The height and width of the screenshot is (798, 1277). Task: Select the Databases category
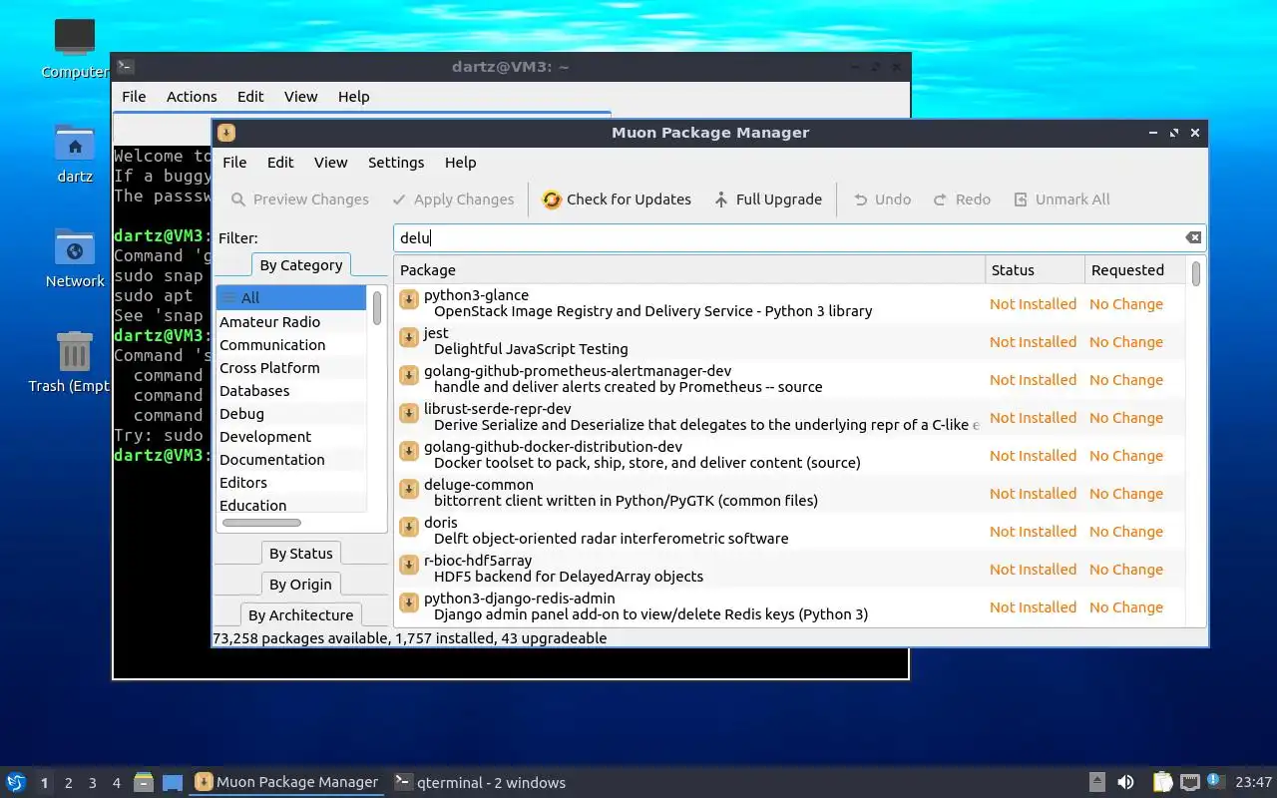click(292, 391)
